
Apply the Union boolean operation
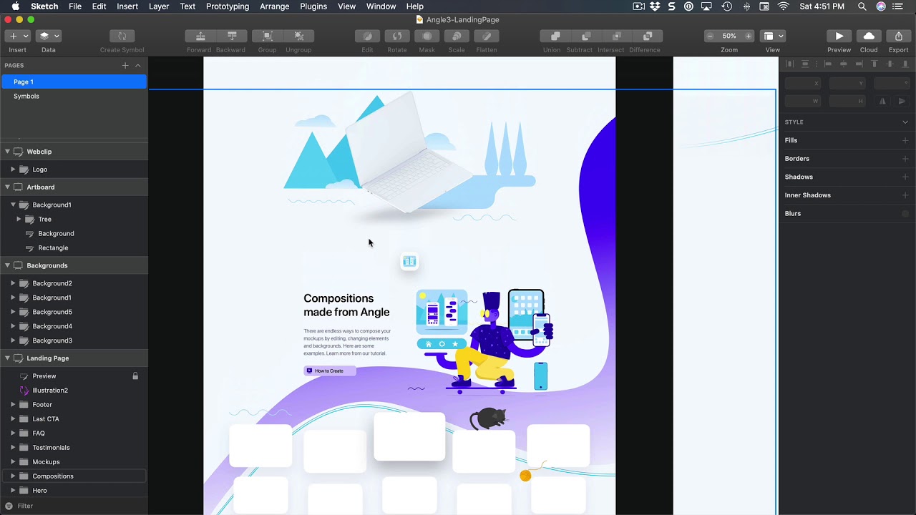coord(555,36)
